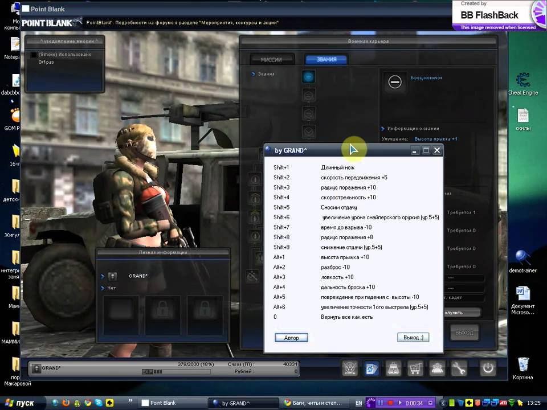Switch to Баги, читы и стат… Chrome taskbar item

point(316,403)
